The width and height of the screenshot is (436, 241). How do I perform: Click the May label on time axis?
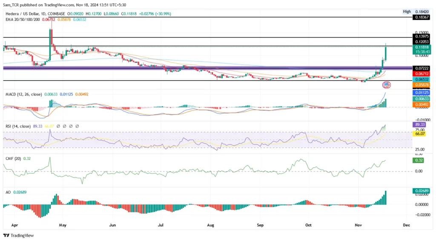coord(63,225)
